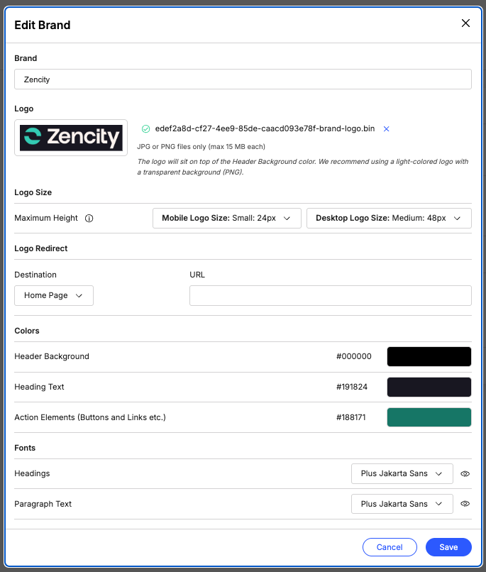Preview the Paragraph Text font eye icon
Image resolution: width=486 pixels, height=572 pixels.
coord(465,504)
